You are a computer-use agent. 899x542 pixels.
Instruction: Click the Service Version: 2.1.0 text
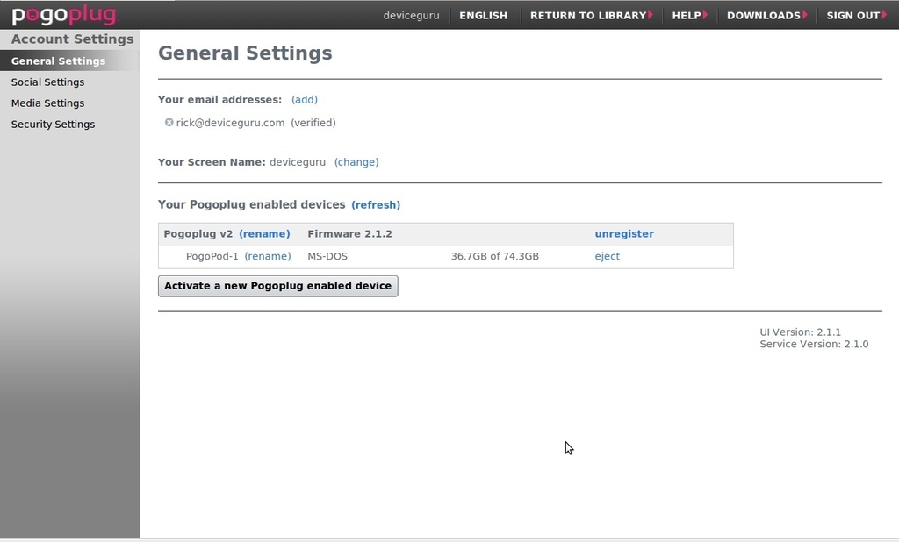click(x=814, y=345)
